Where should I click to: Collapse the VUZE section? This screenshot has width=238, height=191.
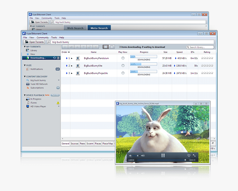pyautogui.click(x=25, y=65)
